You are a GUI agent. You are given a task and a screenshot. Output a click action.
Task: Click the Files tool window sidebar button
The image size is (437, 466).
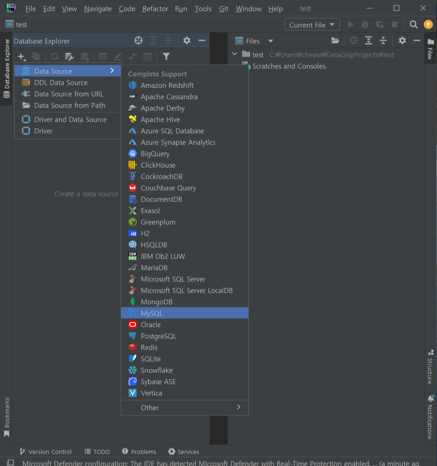pos(431,49)
